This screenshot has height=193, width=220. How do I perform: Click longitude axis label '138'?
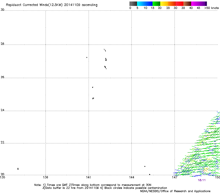[45, 177]
